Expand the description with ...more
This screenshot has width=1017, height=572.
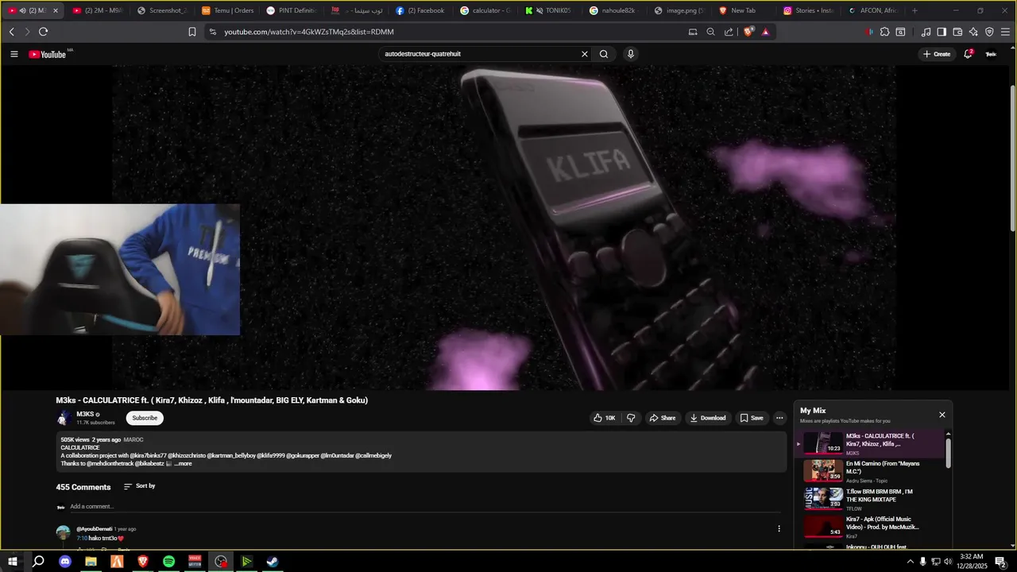(183, 464)
